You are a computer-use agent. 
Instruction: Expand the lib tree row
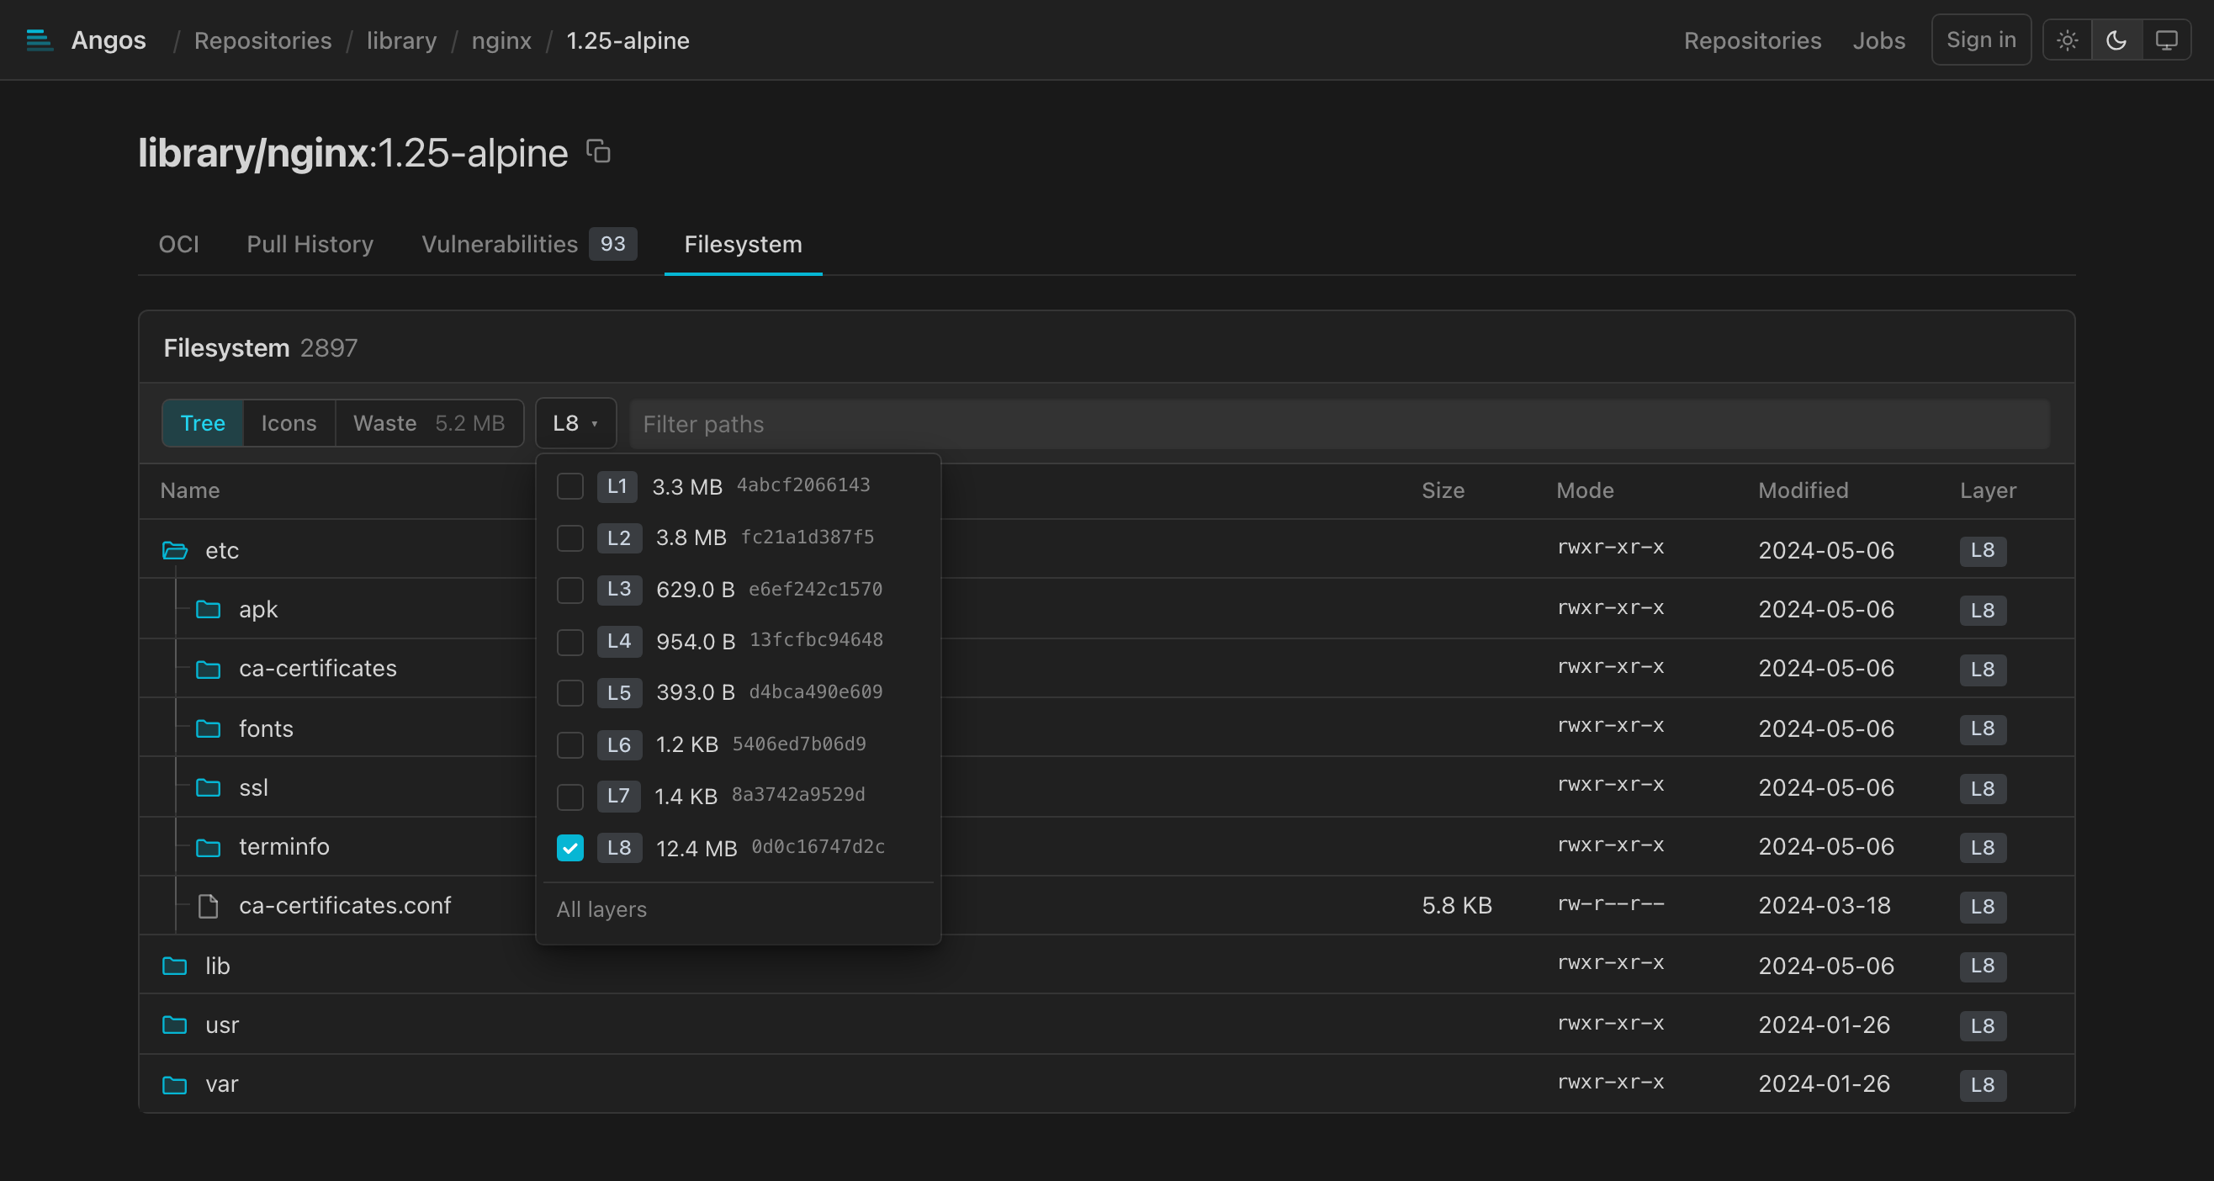pos(1107,966)
